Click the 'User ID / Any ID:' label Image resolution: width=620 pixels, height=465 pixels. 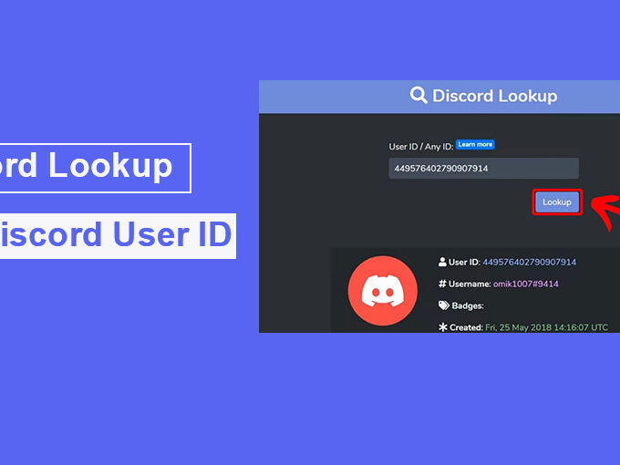coord(420,147)
